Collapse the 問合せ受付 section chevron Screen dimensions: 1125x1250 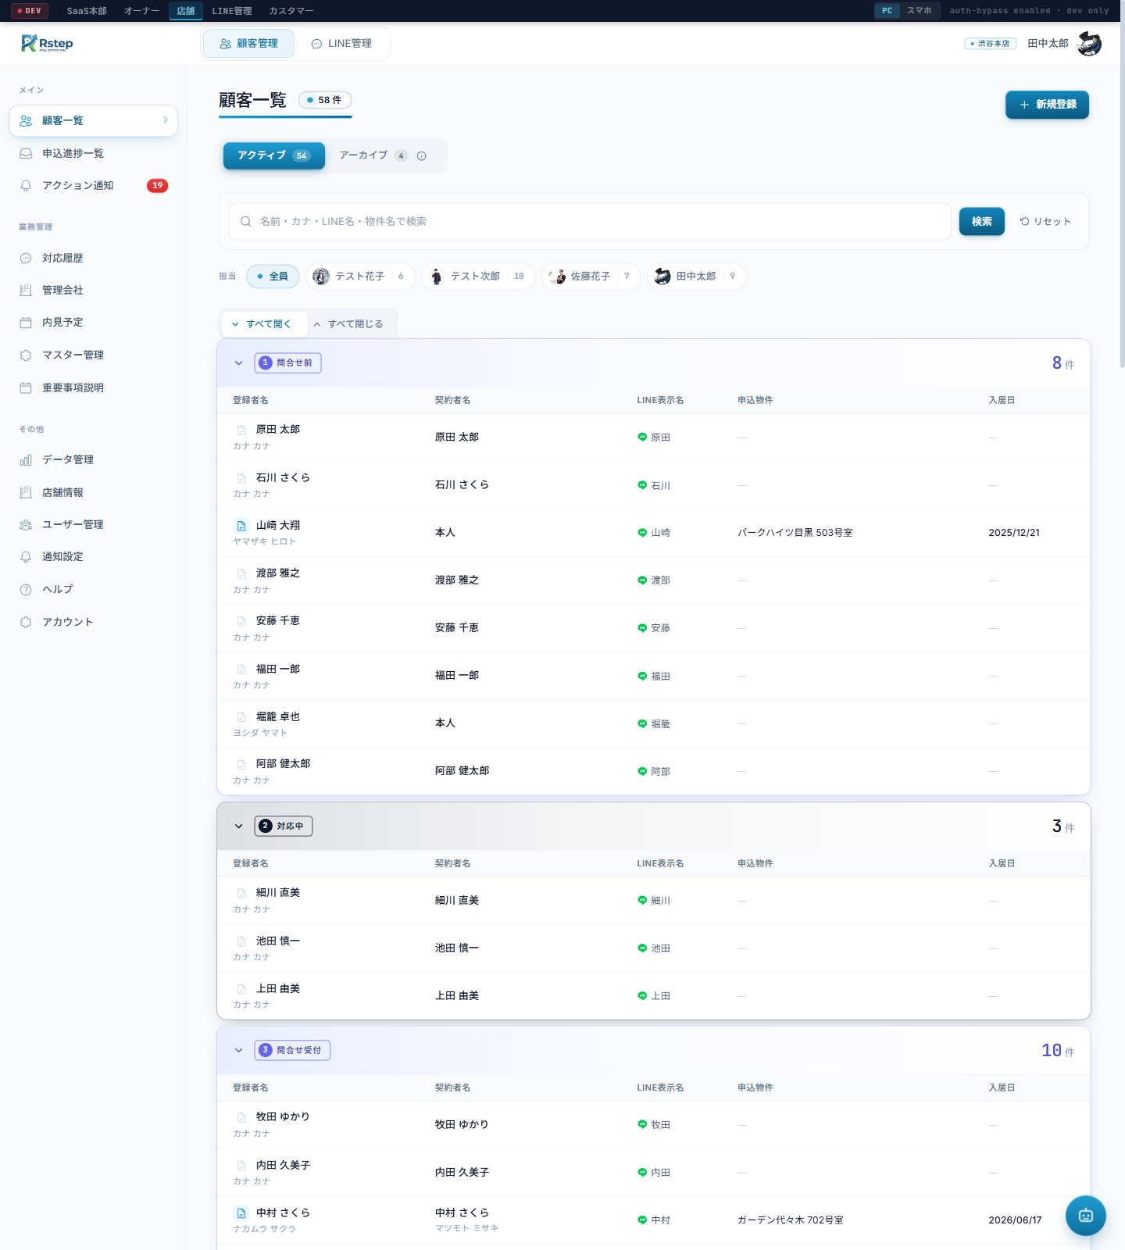tap(238, 1051)
